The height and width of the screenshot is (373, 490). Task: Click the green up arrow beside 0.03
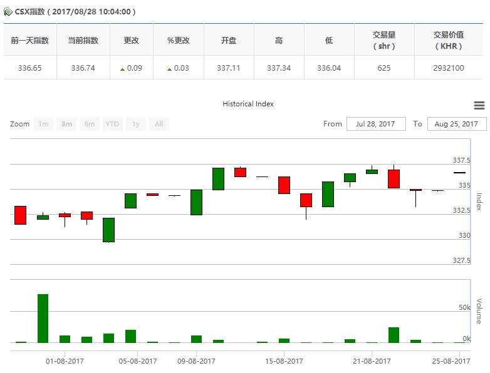(169, 69)
